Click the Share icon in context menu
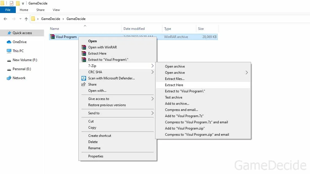The width and height of the screenshot is (310, 174). (x=83, y=84)
